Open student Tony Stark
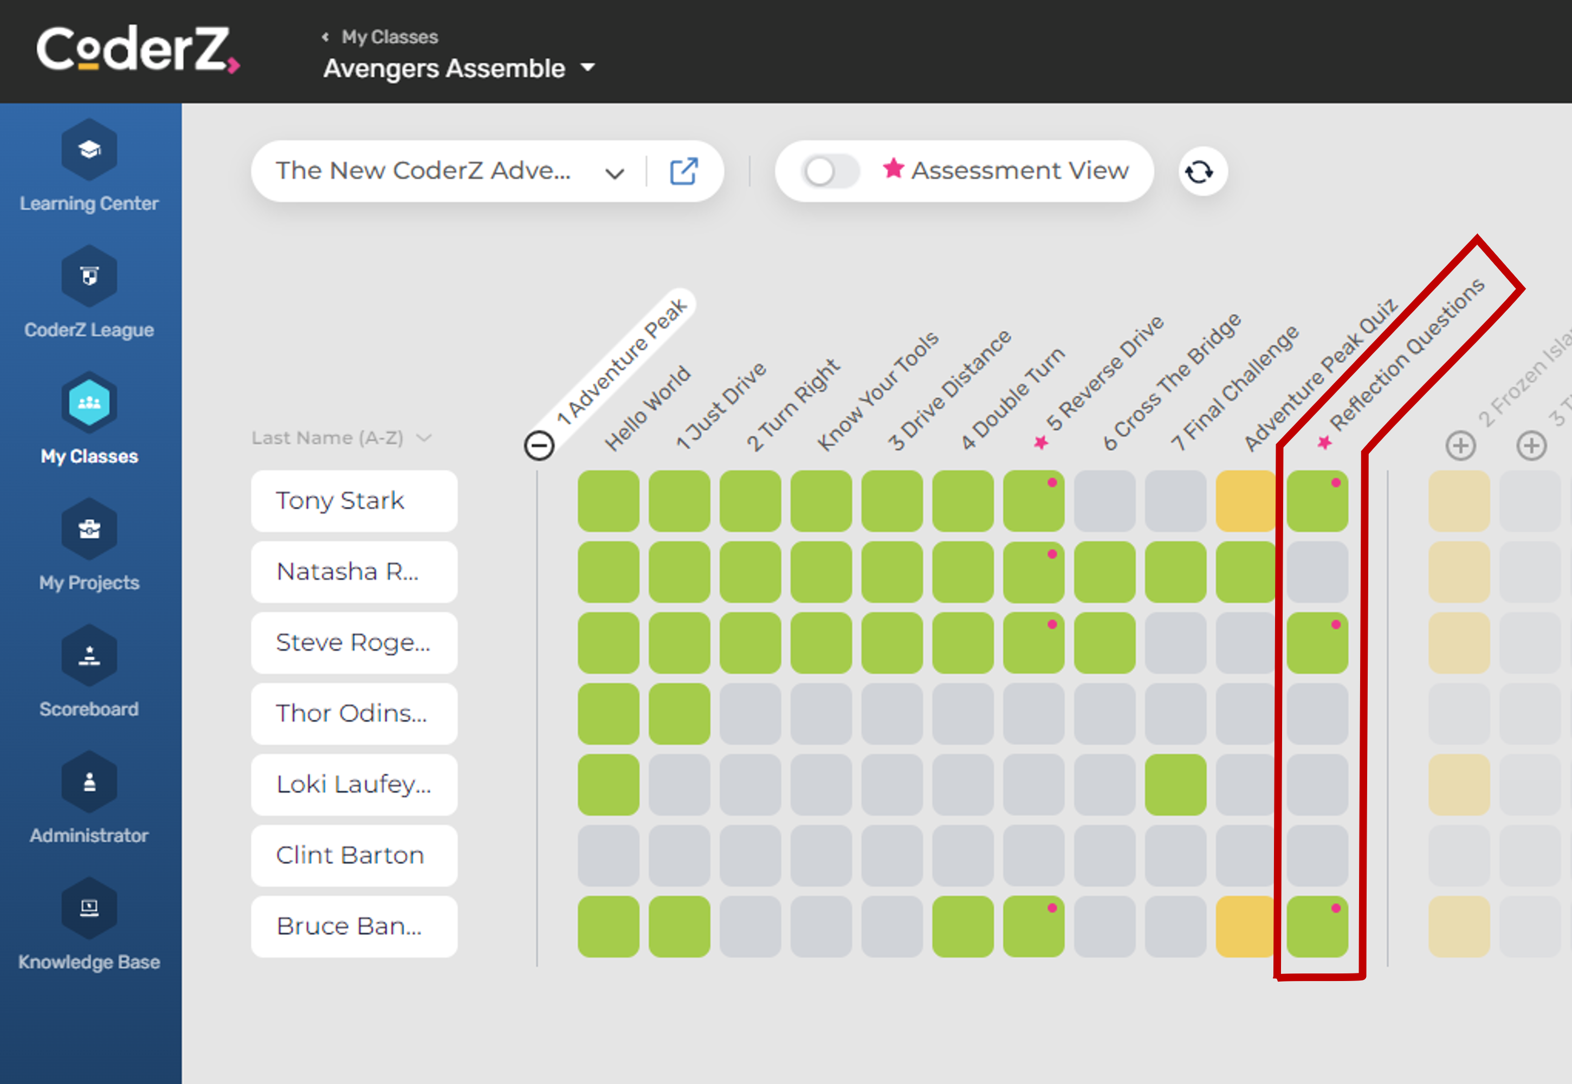 pos(354,501)
